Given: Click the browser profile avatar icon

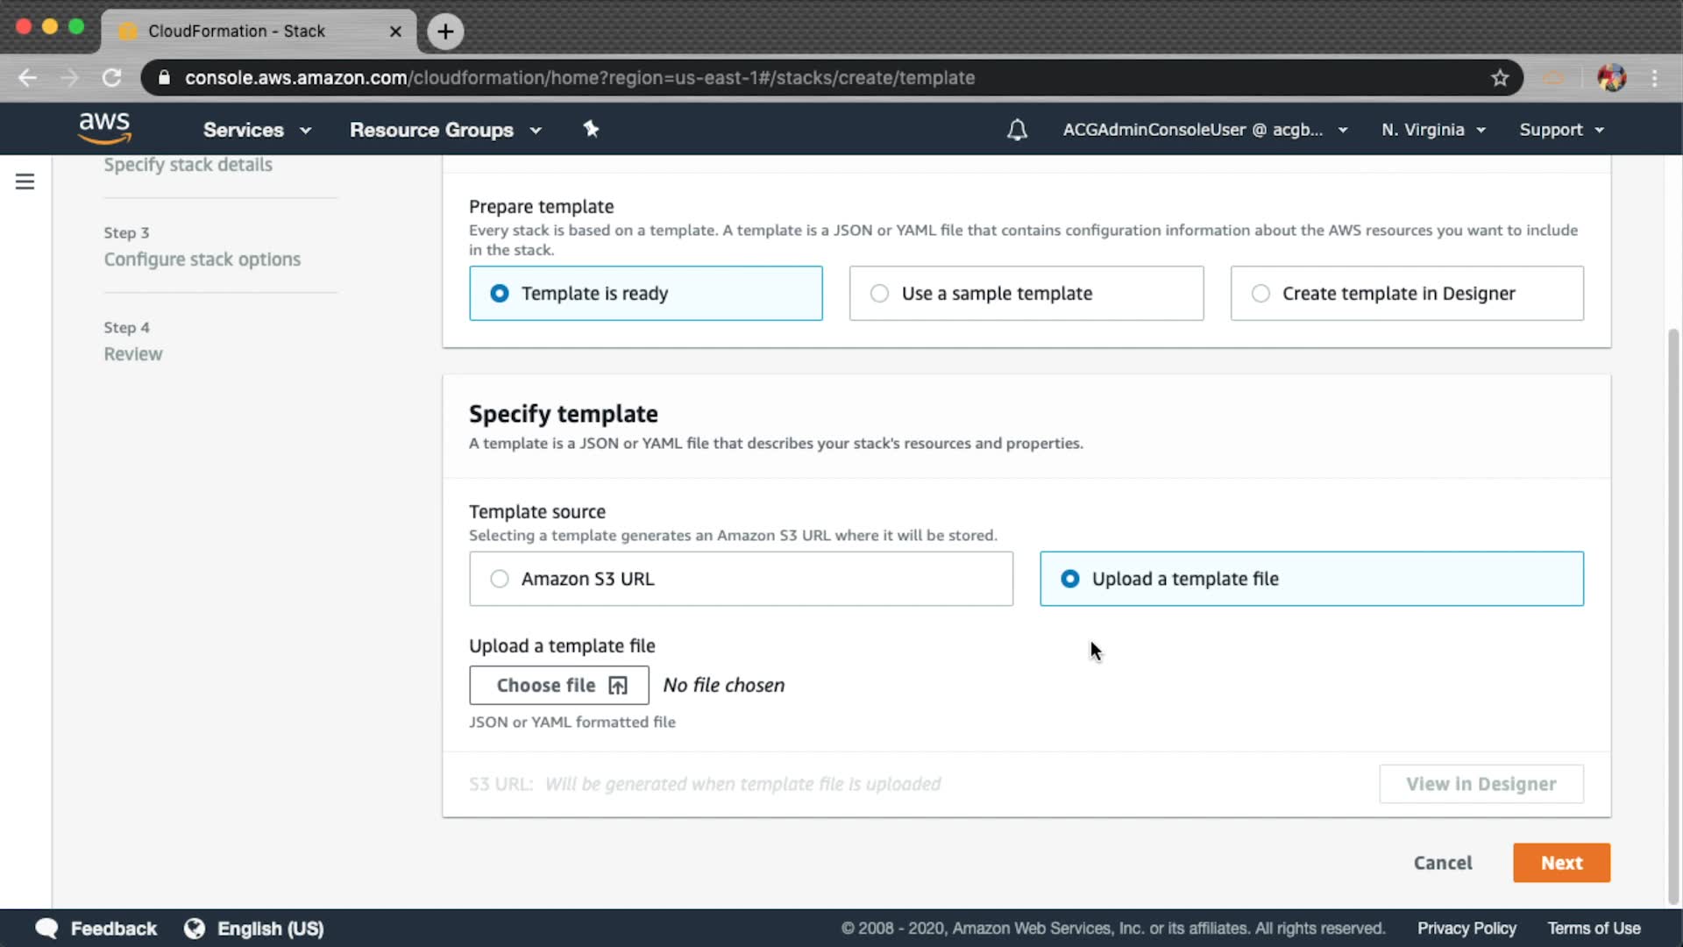Looking at the screenshot, I should coord(1611,78).
